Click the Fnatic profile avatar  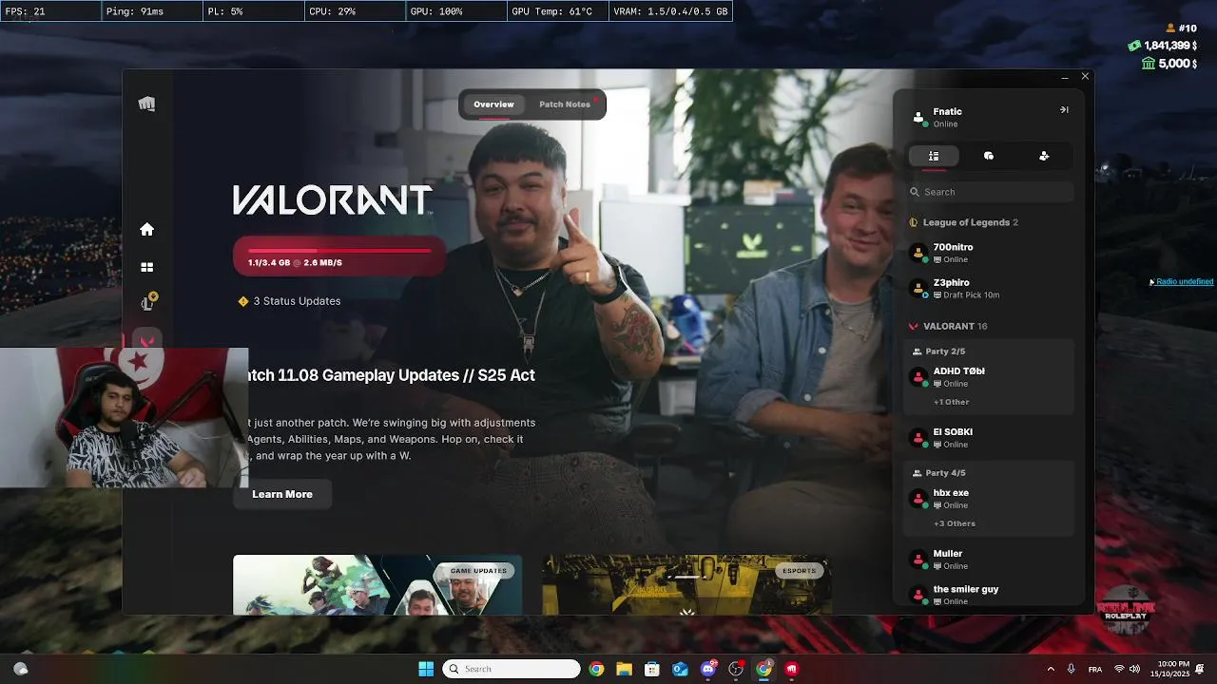(918, 118)
